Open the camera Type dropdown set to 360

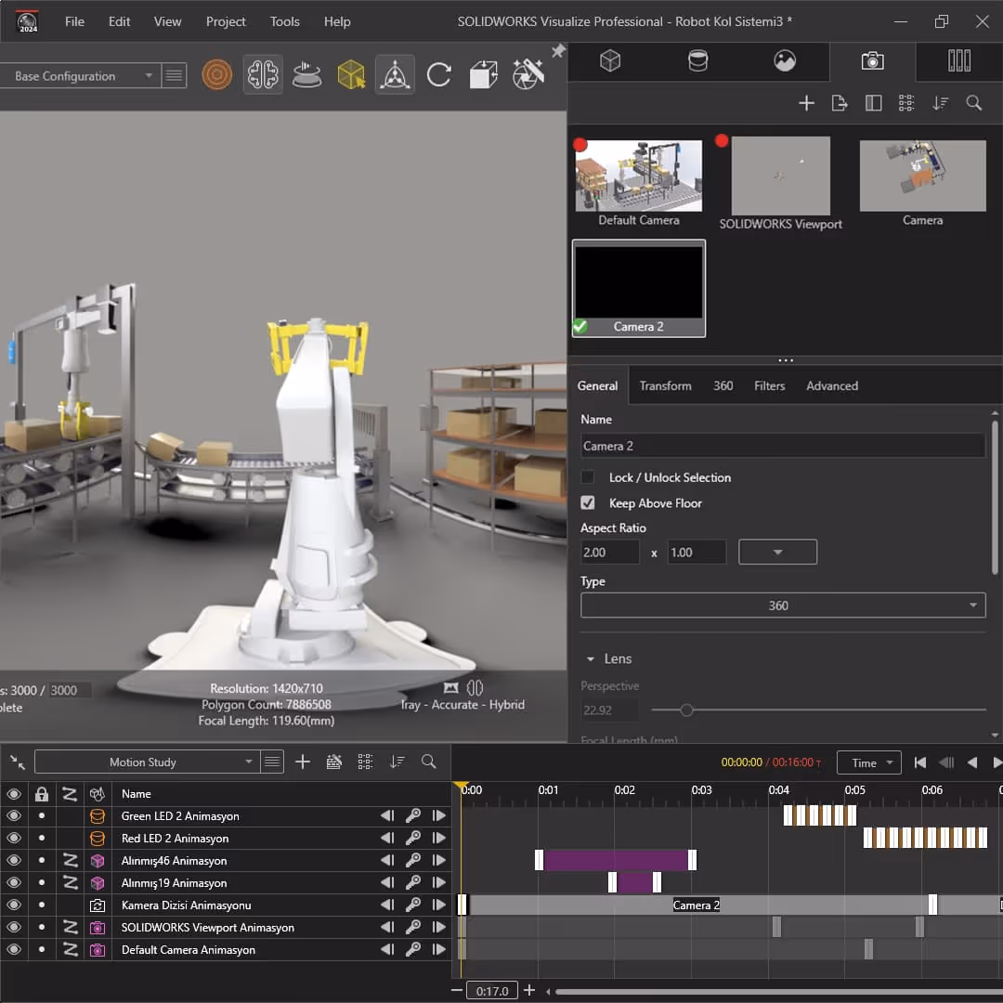(782, 606)
